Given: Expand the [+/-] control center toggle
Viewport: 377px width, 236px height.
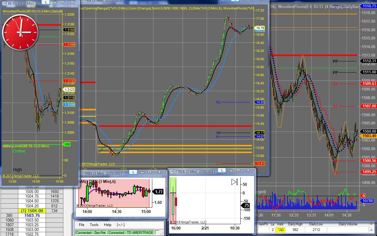Looking at the screenshot, I should coord(120,225).
